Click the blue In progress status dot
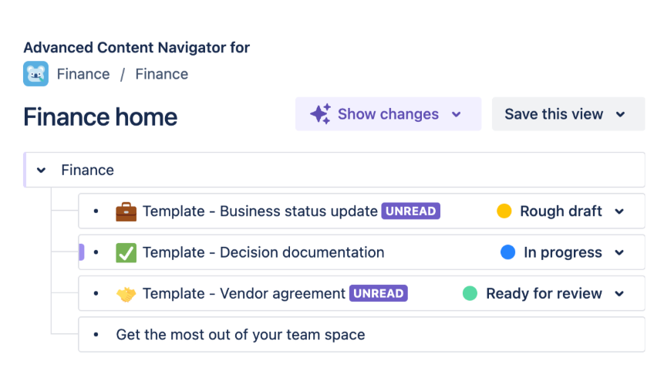 (507, 252)
